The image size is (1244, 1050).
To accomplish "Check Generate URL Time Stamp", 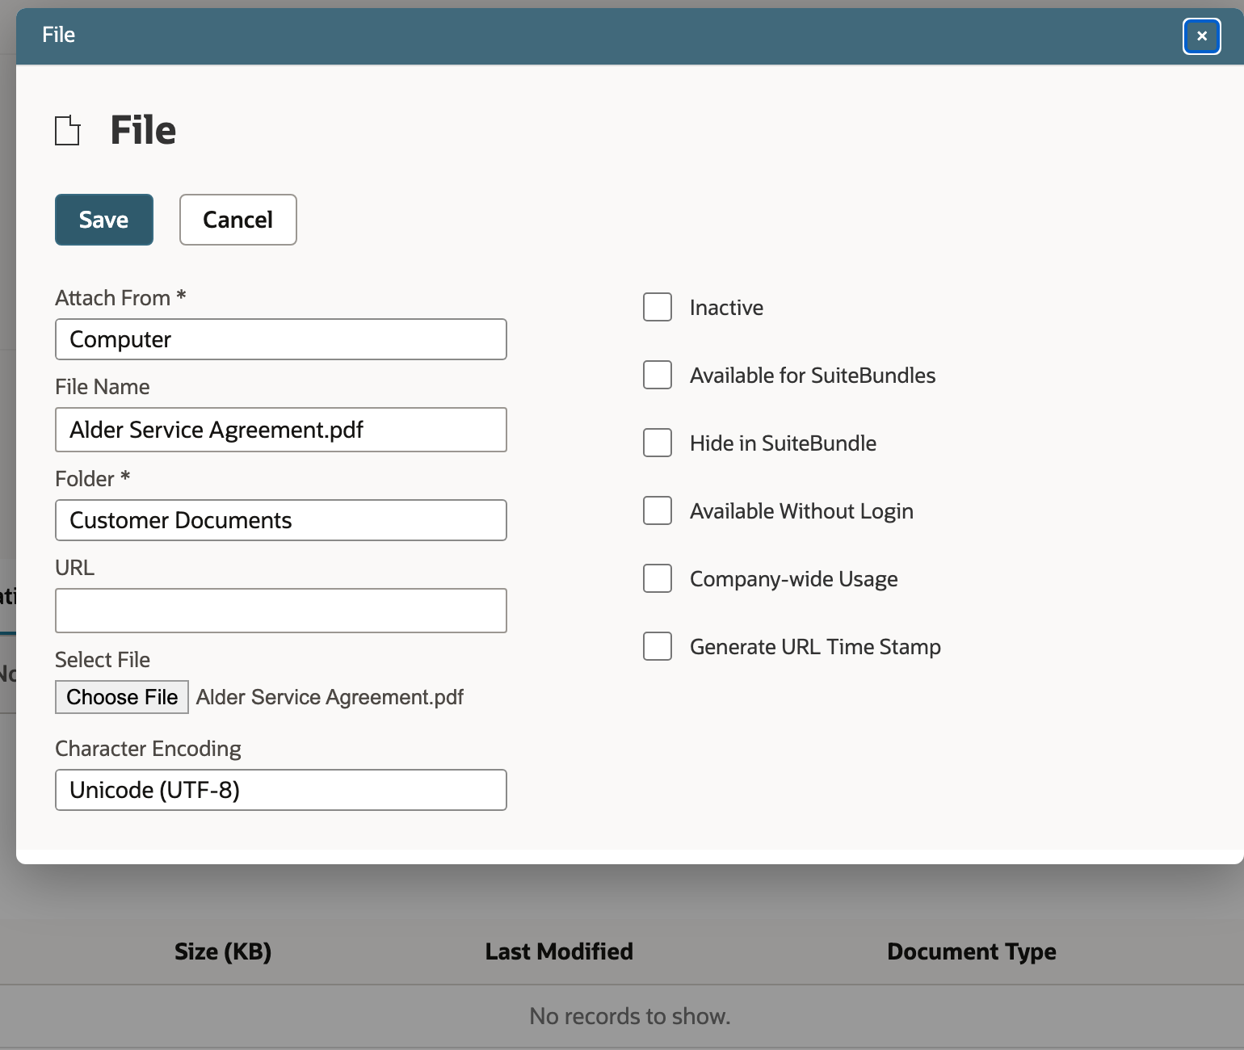I will pos(658,646).
